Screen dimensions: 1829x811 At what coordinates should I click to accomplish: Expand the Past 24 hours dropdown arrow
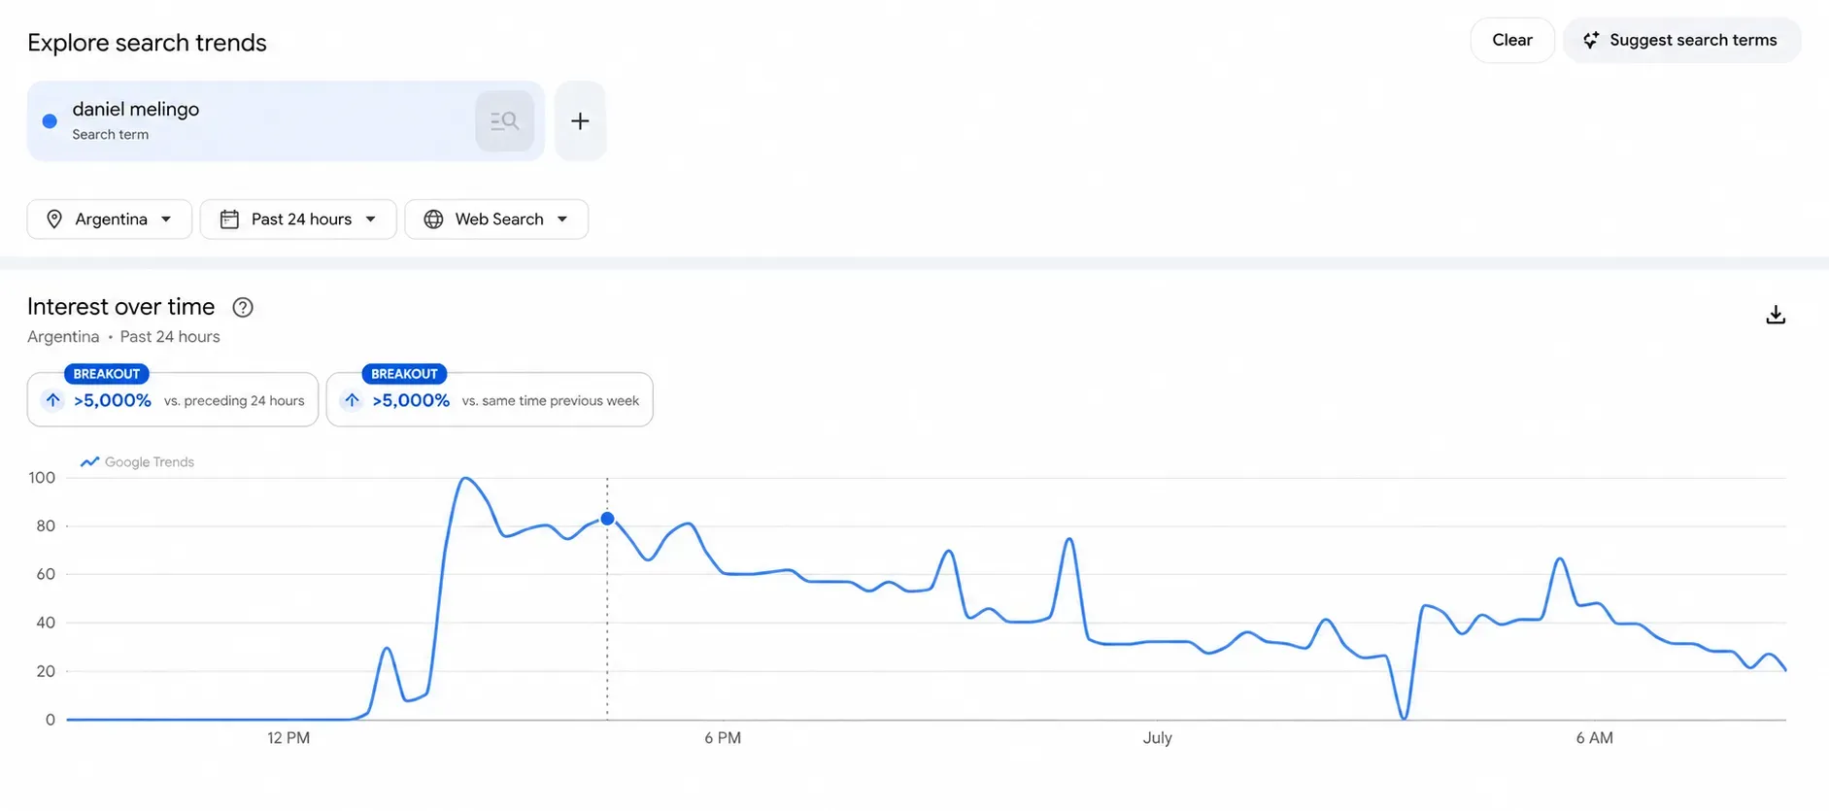[x=371, y=220]
